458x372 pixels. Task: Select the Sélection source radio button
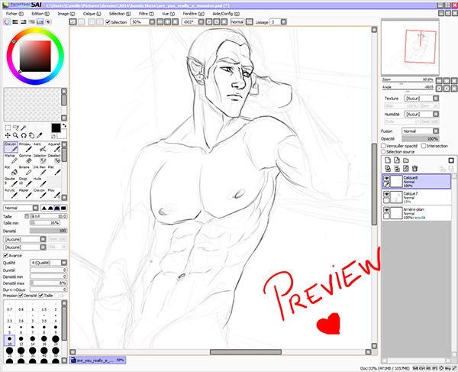pyautogui.click(x=383, y=152)
